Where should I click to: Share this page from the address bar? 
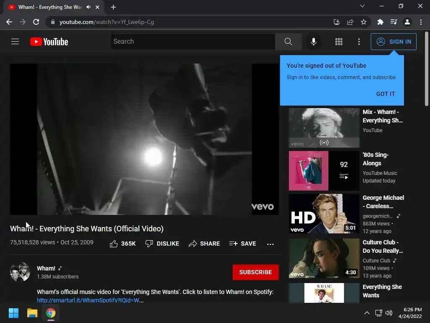point(350,22)
